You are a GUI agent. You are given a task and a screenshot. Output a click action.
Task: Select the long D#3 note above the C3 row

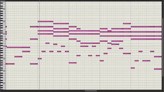[x=90, y=43]
